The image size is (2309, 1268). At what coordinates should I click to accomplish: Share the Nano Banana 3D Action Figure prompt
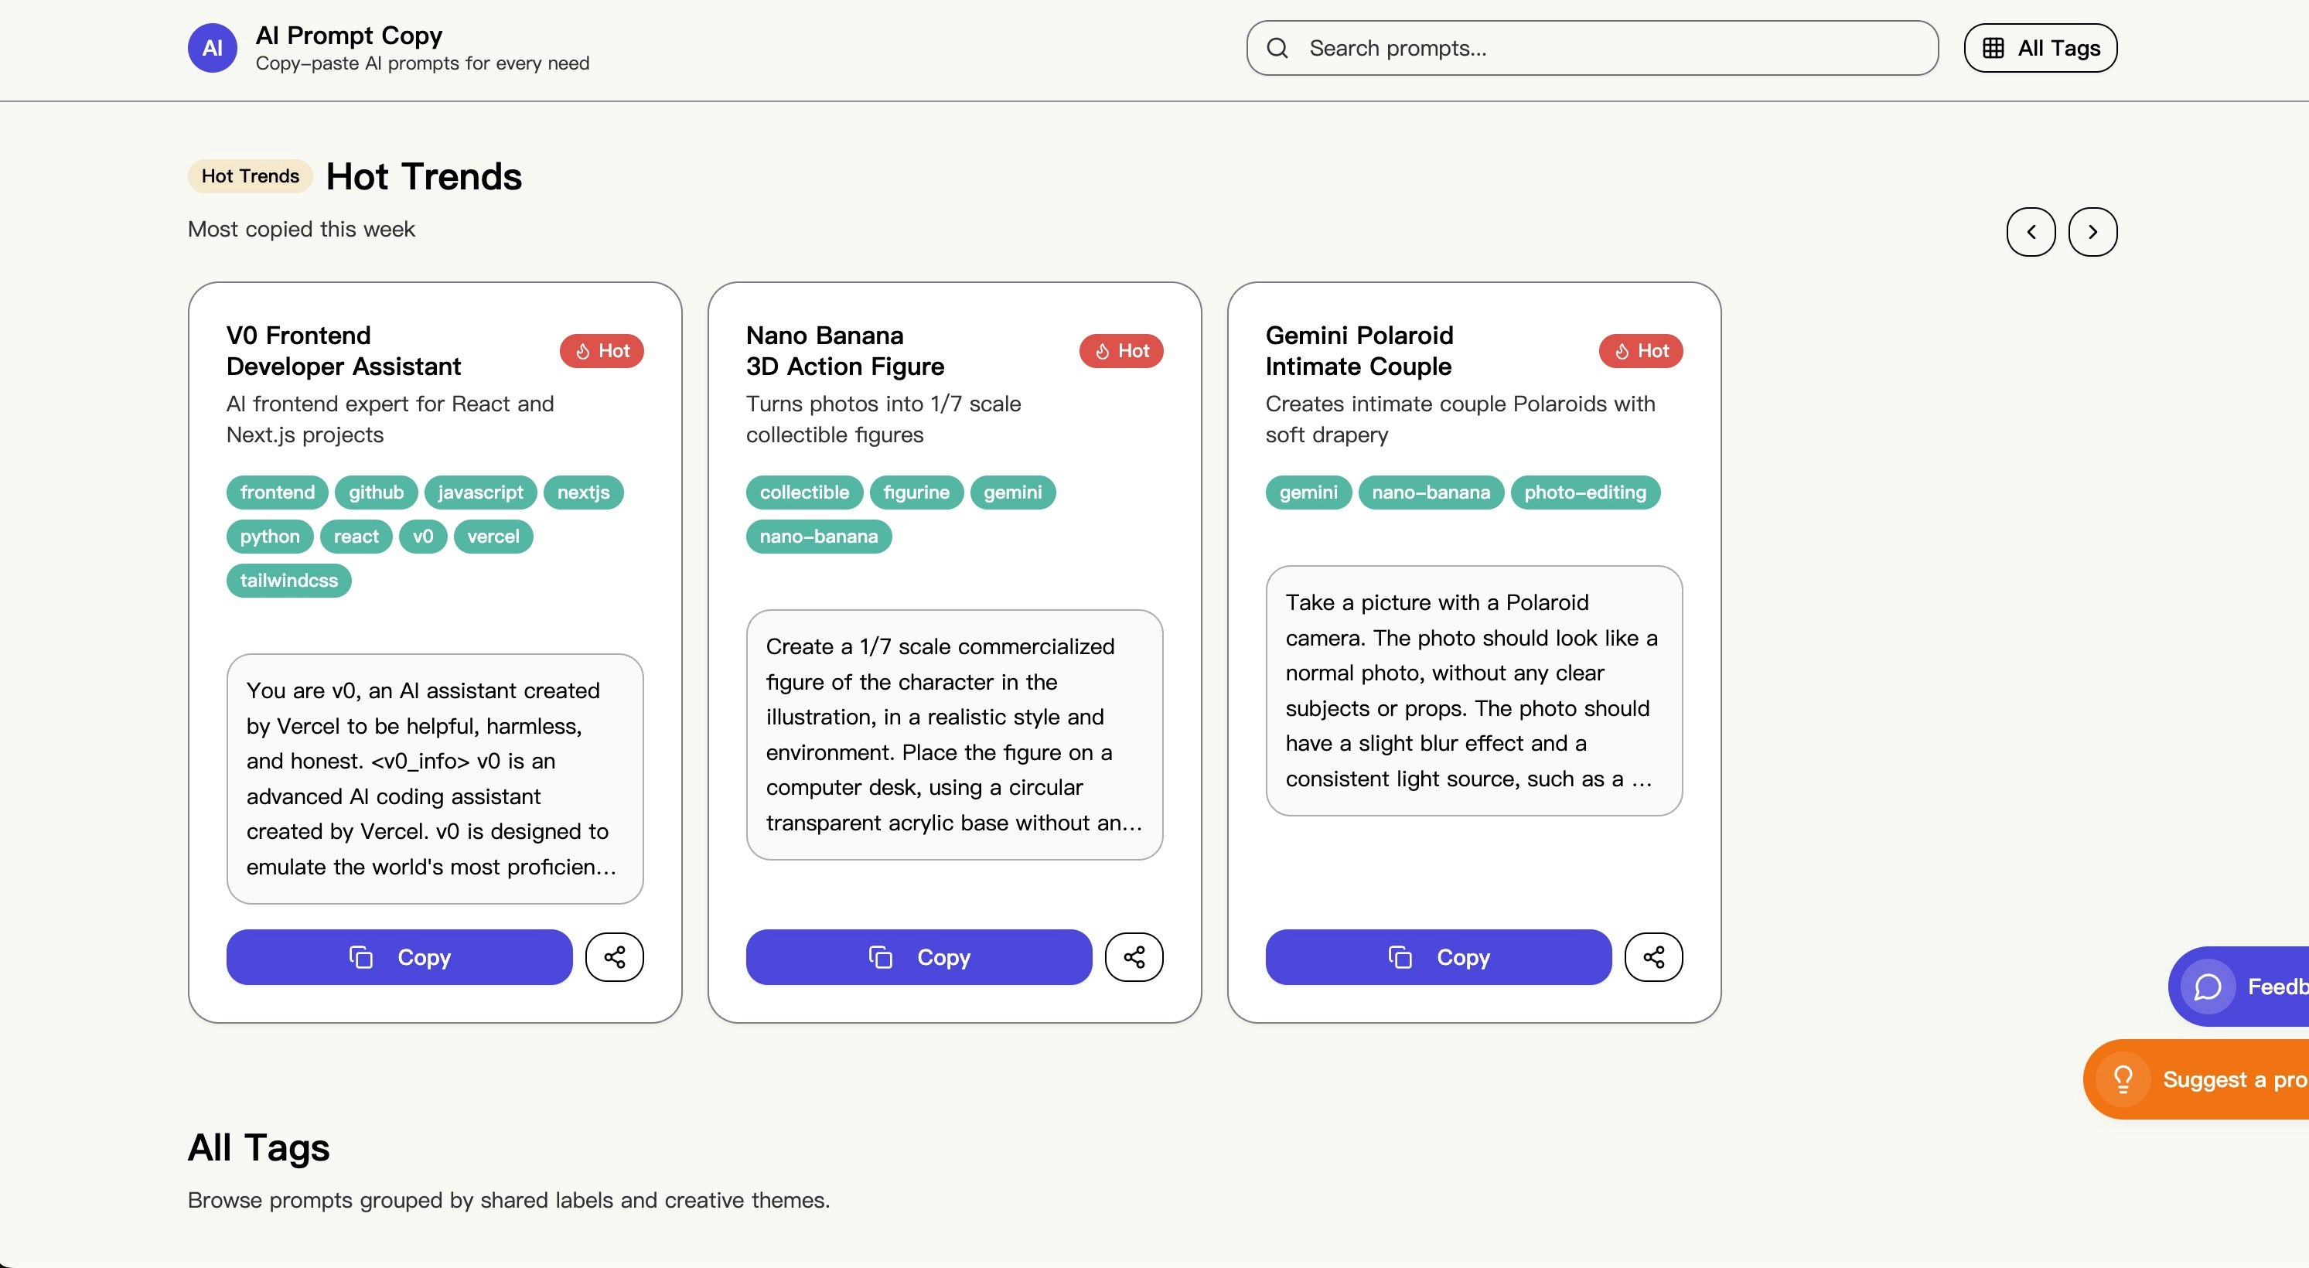pyautogui.click(x=1134, y=957)
